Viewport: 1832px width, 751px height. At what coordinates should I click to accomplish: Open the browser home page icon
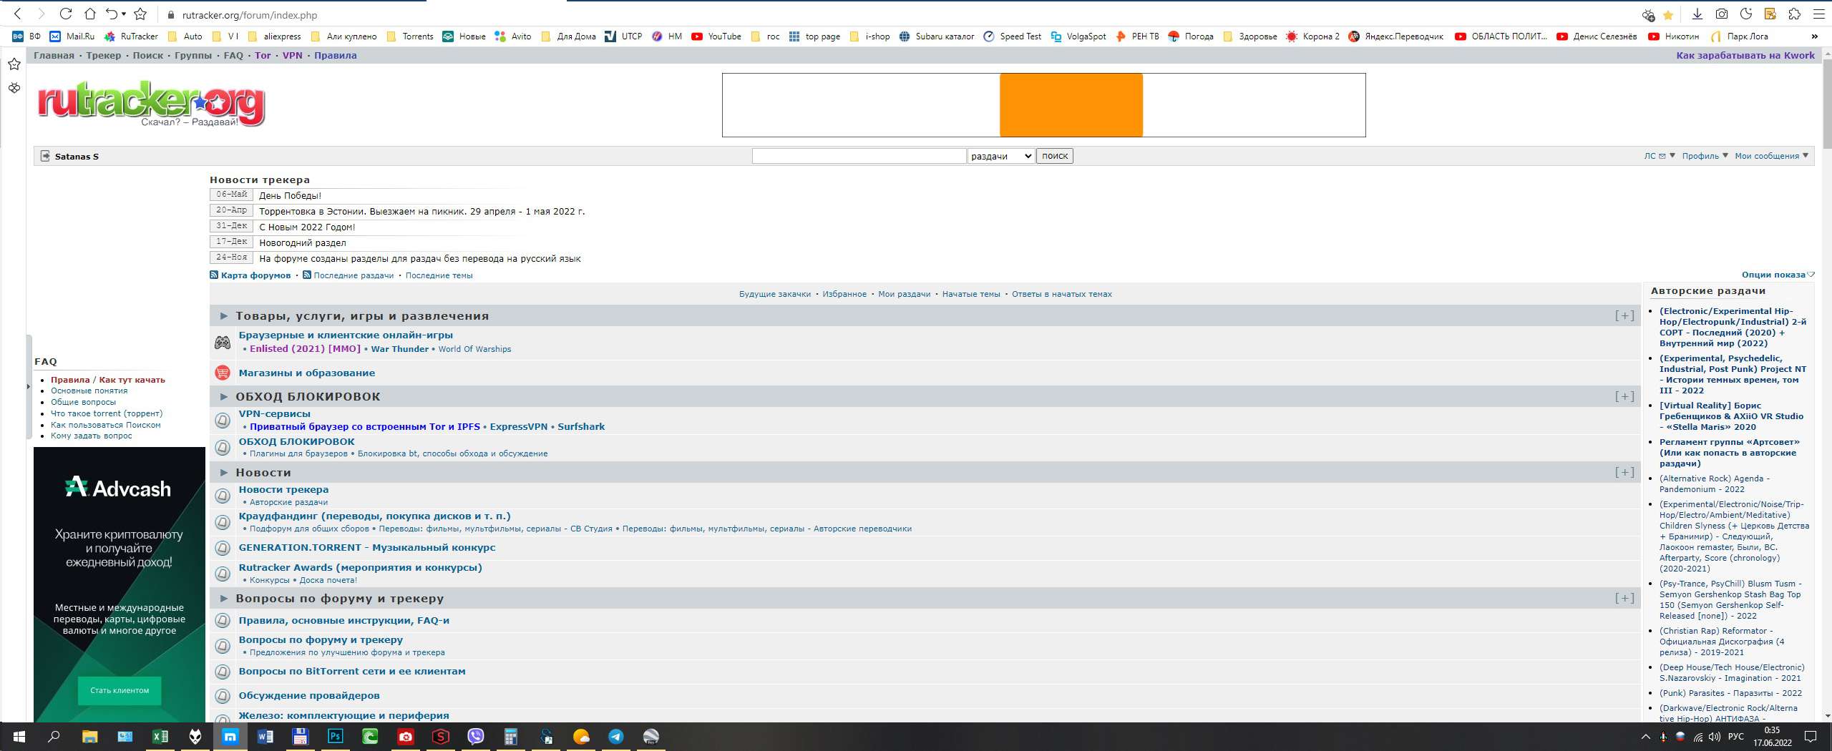pyautogui.click(x=89, y=14)
